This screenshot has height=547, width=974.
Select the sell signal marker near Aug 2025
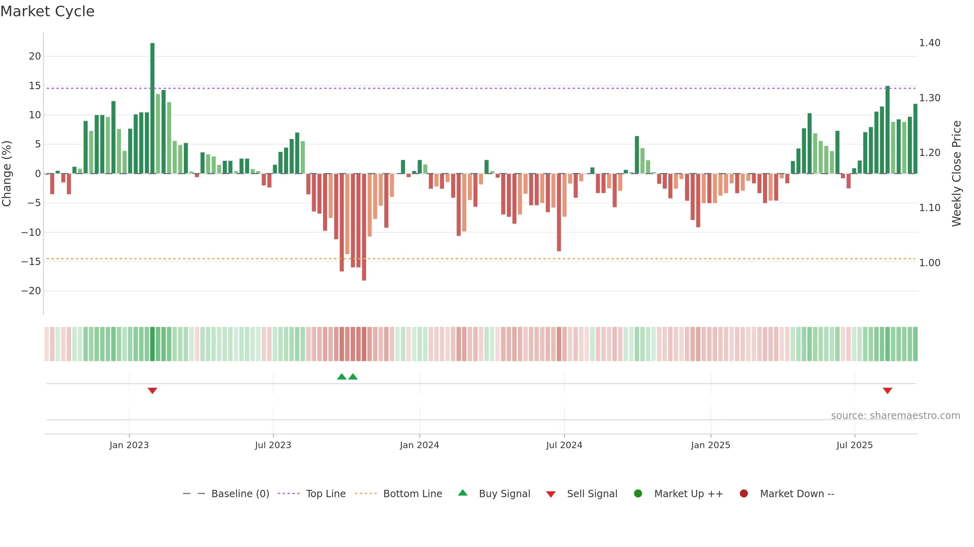pyautogui.click(x=888, y=391)
